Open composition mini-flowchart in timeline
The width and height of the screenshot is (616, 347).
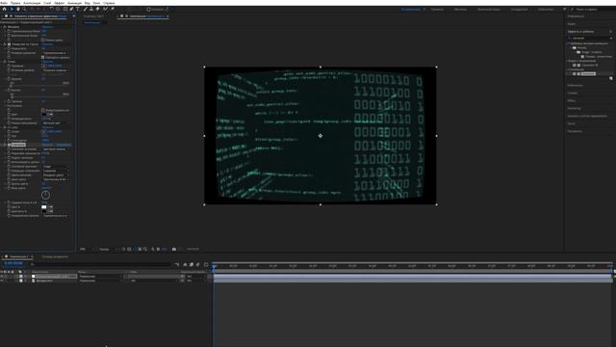click(x=177, y=264)
